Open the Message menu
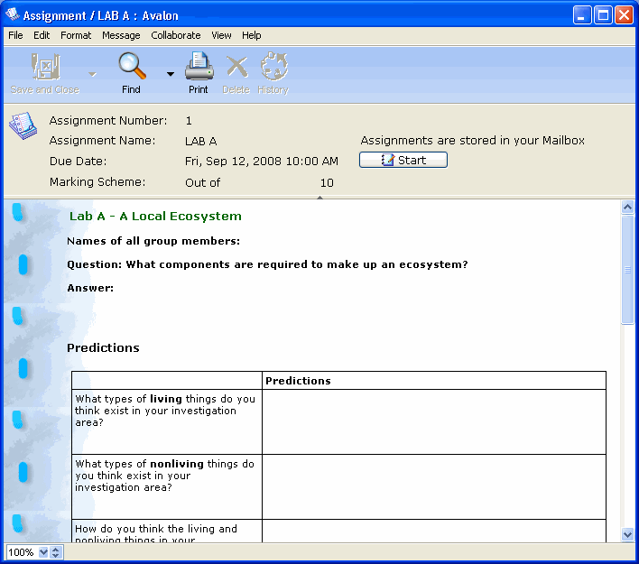 tap(121, 35)
